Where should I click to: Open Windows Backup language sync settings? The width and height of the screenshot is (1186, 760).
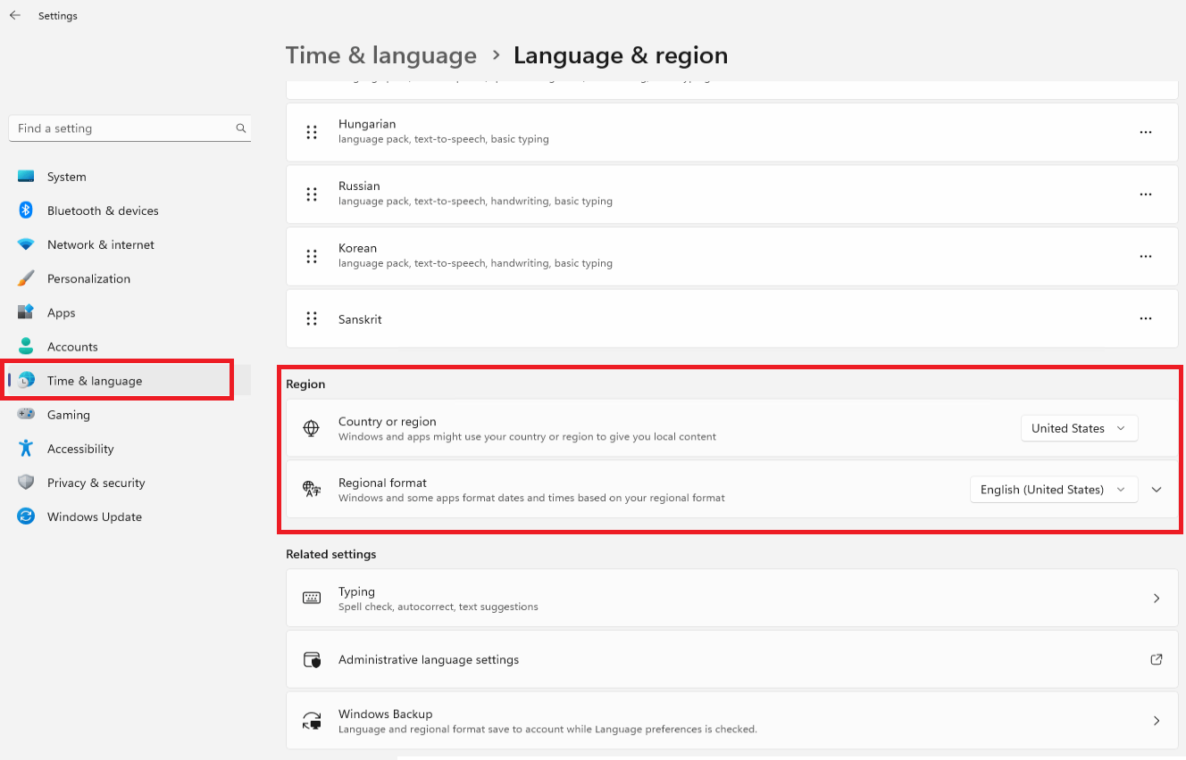point(732,720)
